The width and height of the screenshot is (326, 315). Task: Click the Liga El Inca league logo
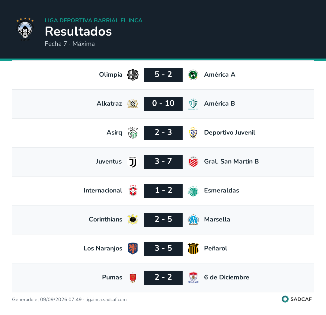(x=25, y=29)
